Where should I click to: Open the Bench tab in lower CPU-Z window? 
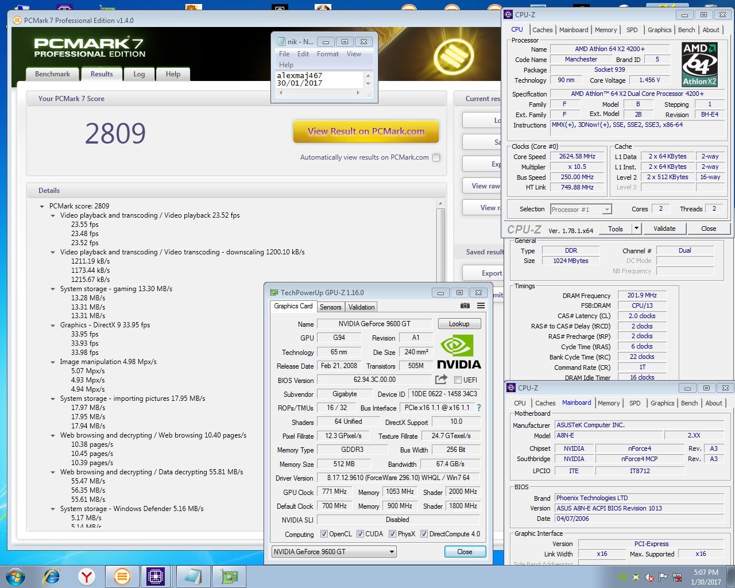pos(689,403)
